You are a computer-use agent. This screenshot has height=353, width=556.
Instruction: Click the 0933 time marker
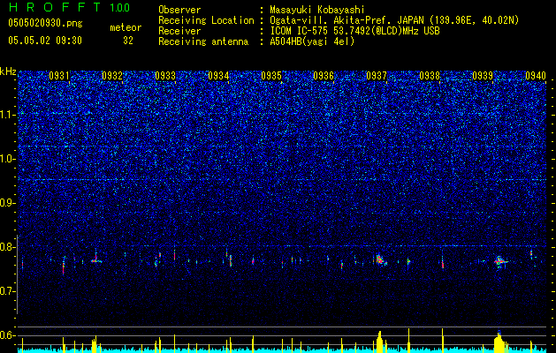pos(165,75)
